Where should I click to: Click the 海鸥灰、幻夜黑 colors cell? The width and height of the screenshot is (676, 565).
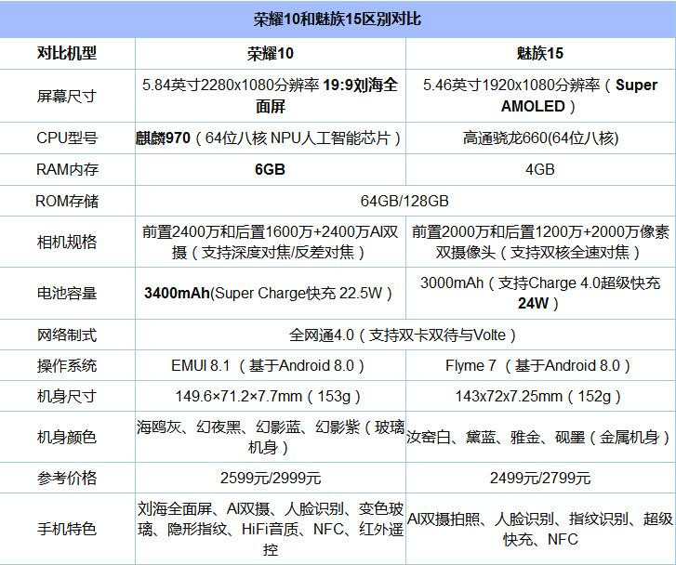pyautogui.click(x=271, y=437)
